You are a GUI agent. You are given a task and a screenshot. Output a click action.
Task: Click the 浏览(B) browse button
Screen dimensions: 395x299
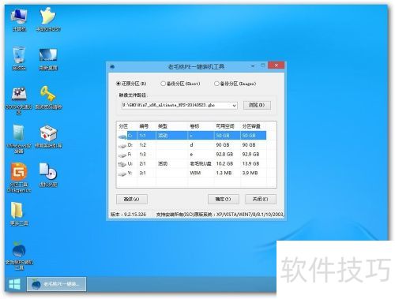pos(257,105)
